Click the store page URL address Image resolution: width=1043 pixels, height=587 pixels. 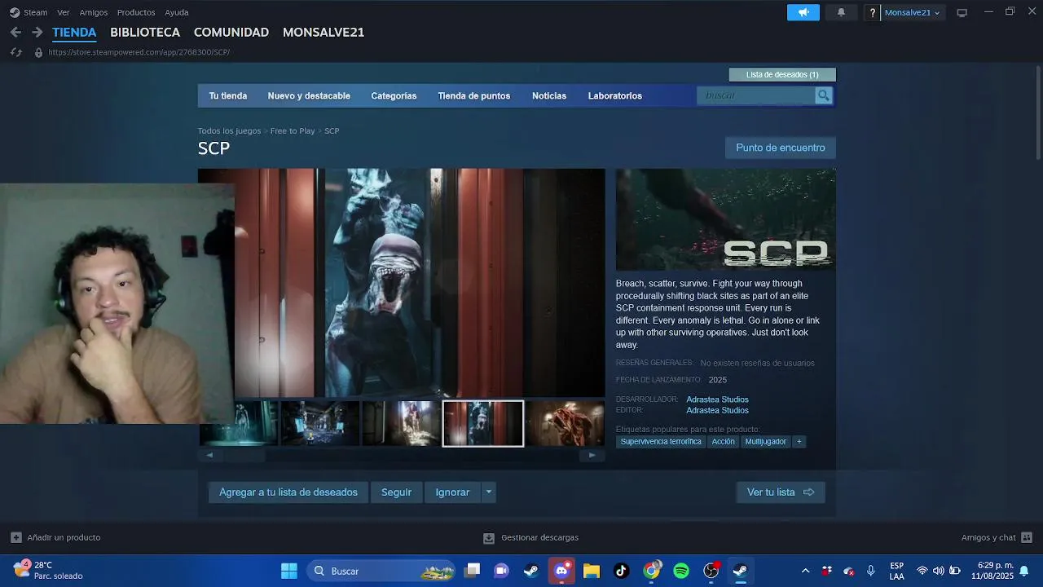[139, 52]
